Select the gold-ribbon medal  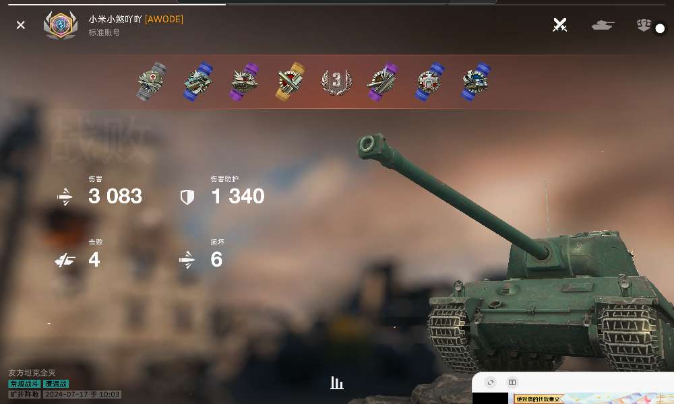click(x=290, y=81)
